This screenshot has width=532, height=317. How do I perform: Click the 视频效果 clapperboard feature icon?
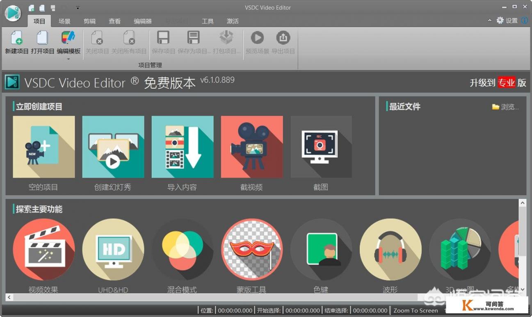pyautogui.click(x=43, y=249)
